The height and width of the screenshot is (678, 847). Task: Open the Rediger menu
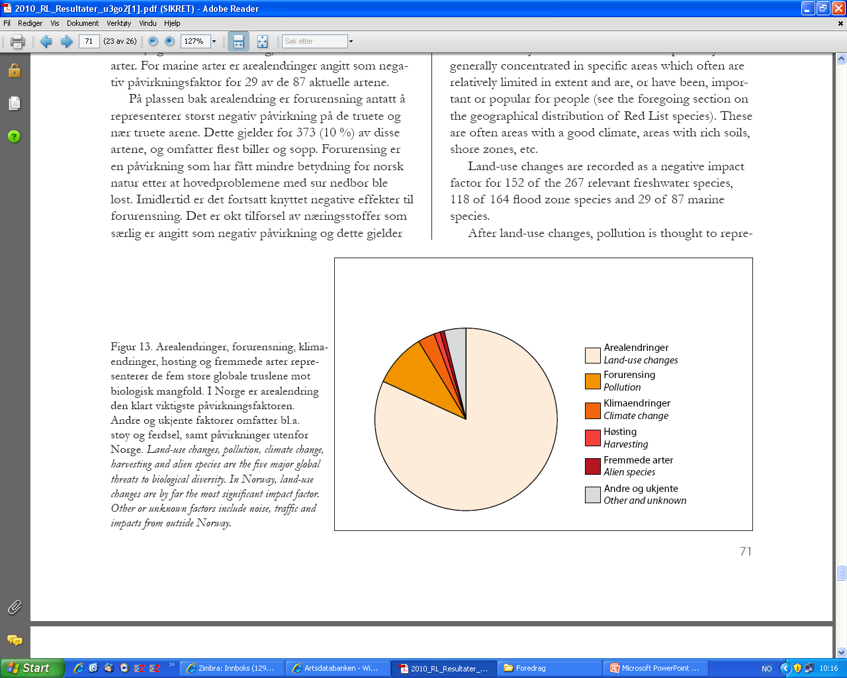tap(30, 23)
